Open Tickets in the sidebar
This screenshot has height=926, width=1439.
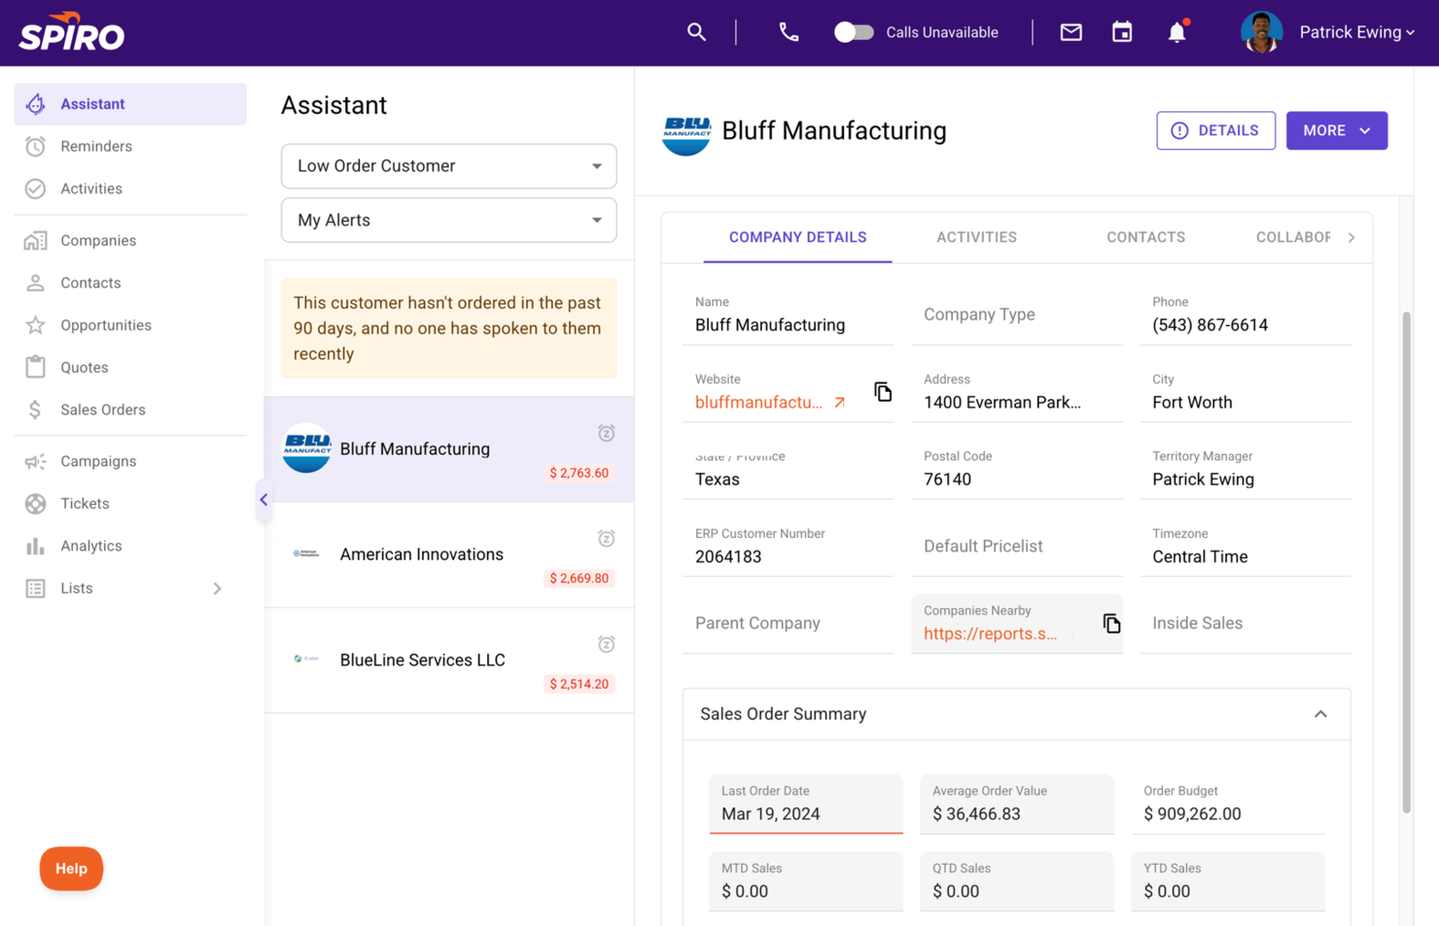tap(130, 504)
